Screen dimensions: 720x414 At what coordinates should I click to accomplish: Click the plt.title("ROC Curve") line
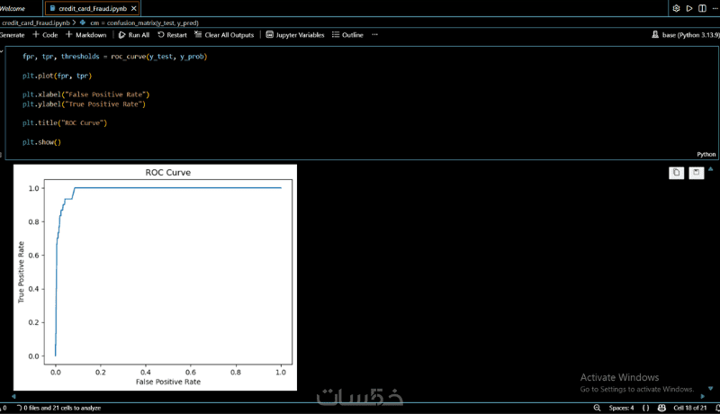pyautogui.click(x=65, y=123)
